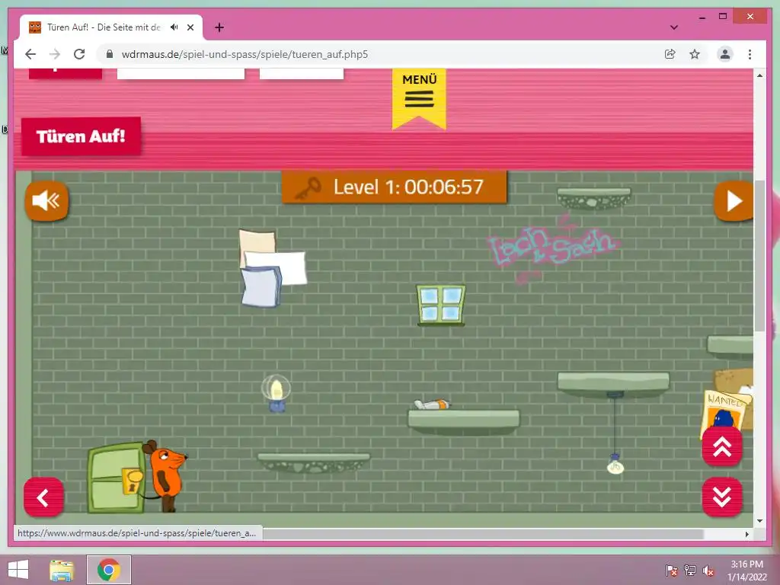Click the horizontal scrollbar right arrow

[x=746, y=534]
